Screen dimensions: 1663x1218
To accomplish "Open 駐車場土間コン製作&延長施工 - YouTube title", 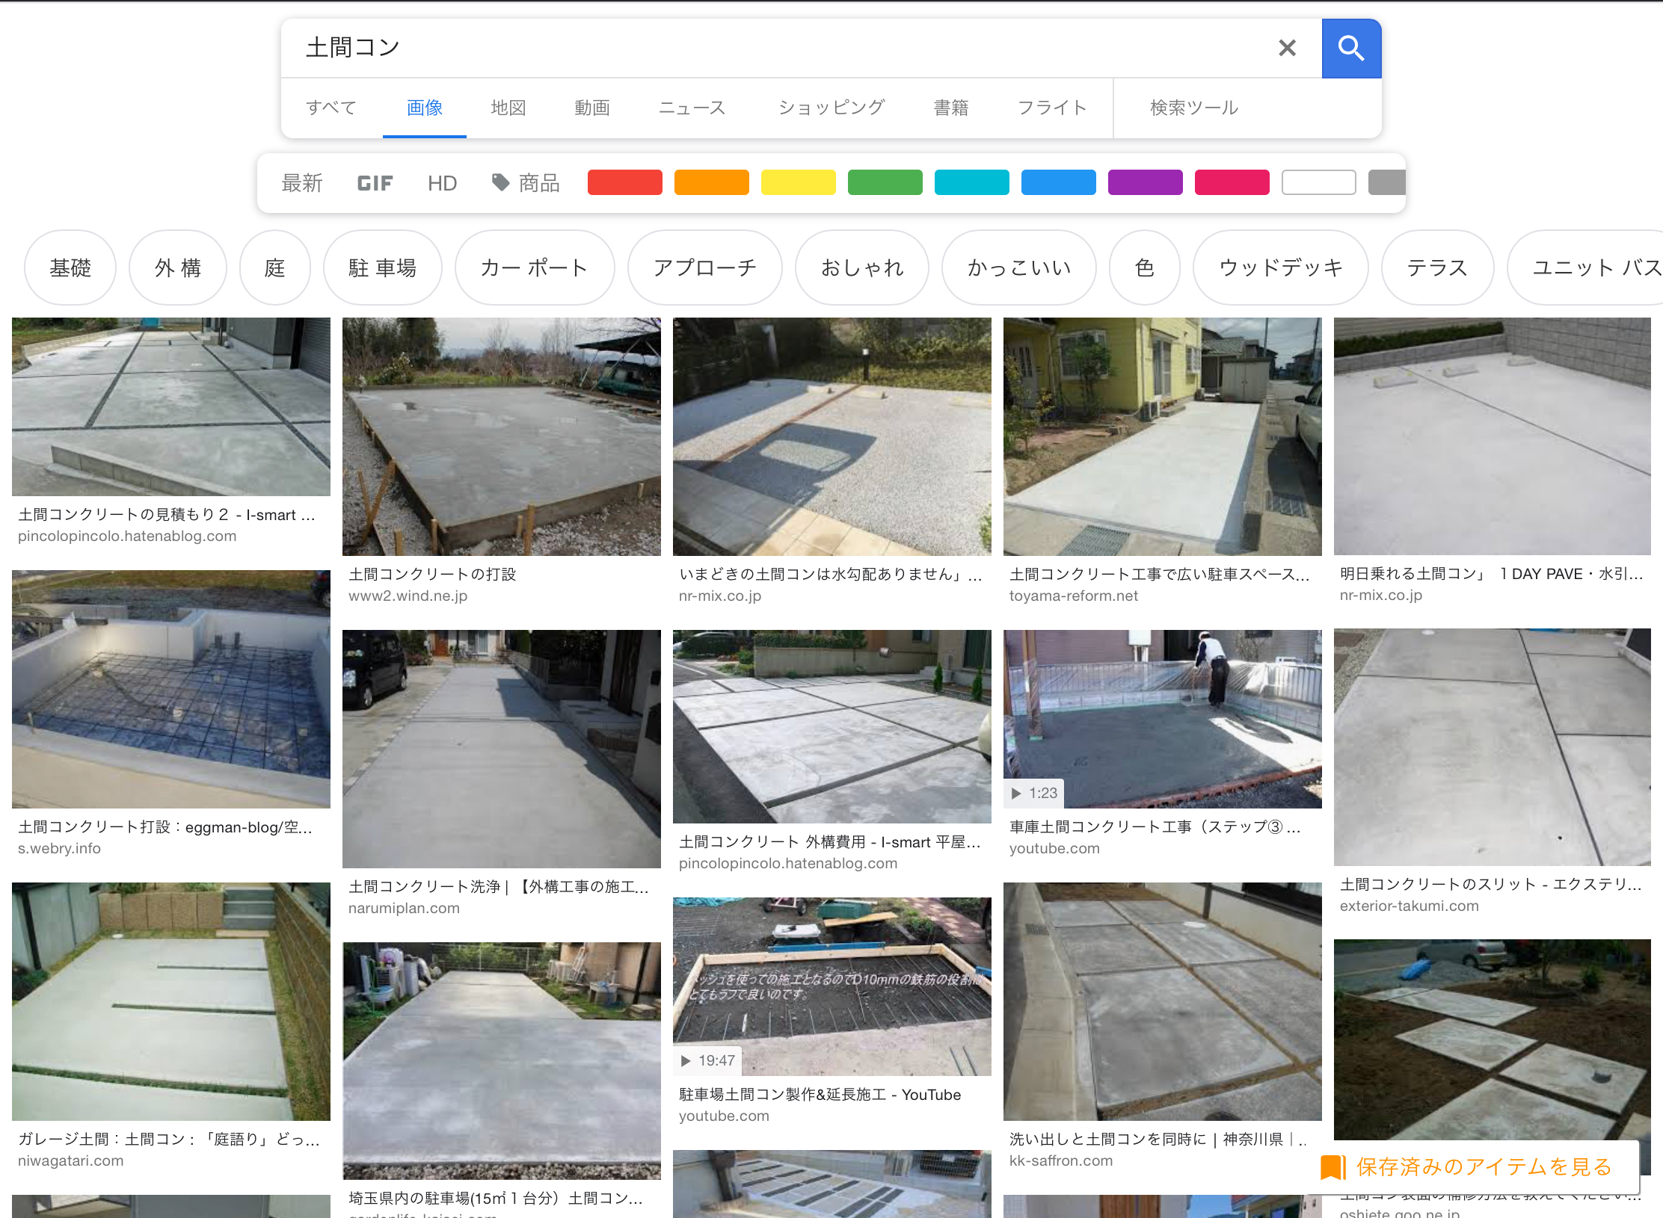I will click(820, 1095).
